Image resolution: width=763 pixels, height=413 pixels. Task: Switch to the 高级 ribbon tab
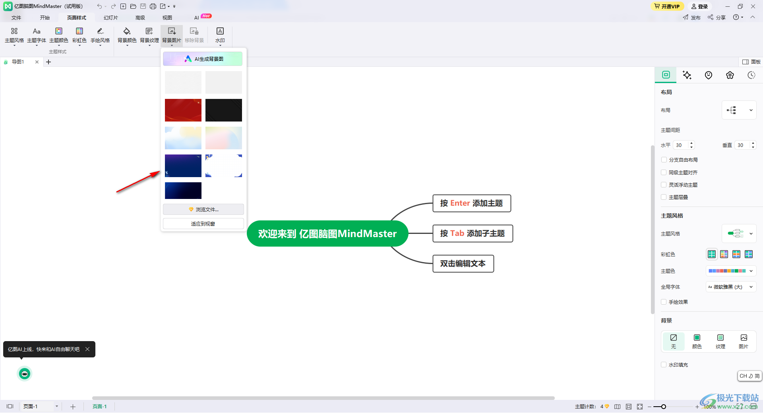140,18
